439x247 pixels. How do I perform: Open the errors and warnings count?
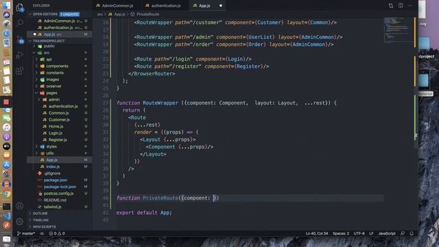57,233
